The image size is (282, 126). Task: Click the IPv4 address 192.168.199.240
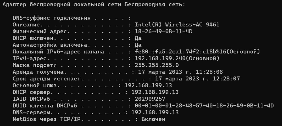(160, 58)
